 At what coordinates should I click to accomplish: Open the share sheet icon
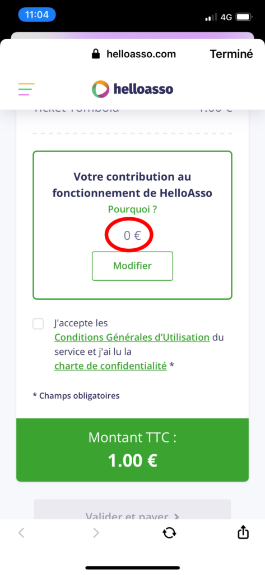(243, 532)
